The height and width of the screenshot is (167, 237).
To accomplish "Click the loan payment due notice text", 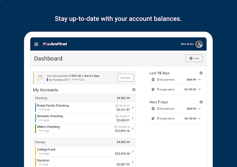I will coord(73,76).
